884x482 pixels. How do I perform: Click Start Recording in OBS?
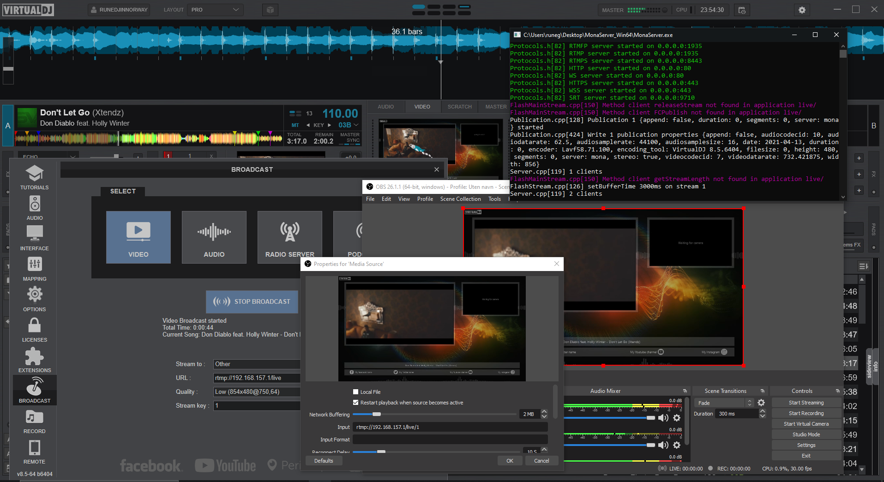click(806, 413)
